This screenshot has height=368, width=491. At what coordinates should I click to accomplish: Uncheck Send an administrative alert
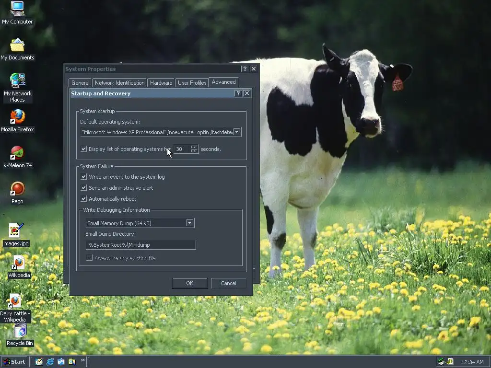click(83, 188)
